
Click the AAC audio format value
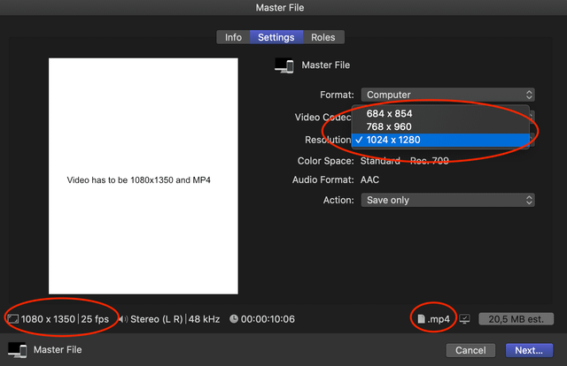[x=369, y=179]
